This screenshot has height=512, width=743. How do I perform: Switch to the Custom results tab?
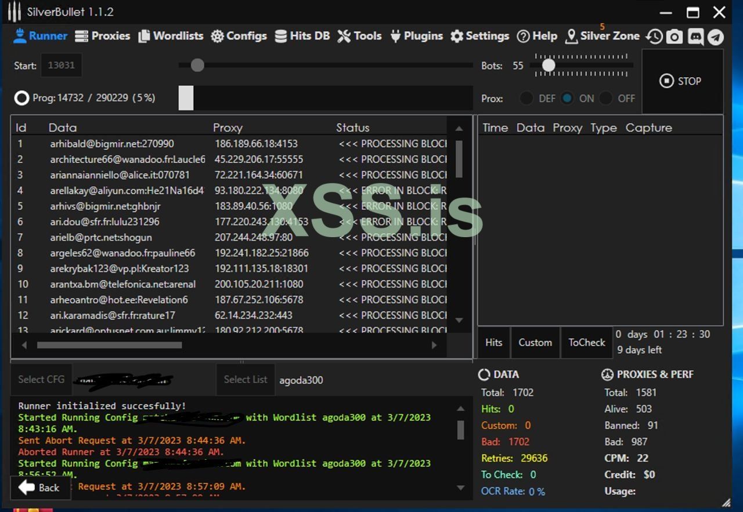535,343
